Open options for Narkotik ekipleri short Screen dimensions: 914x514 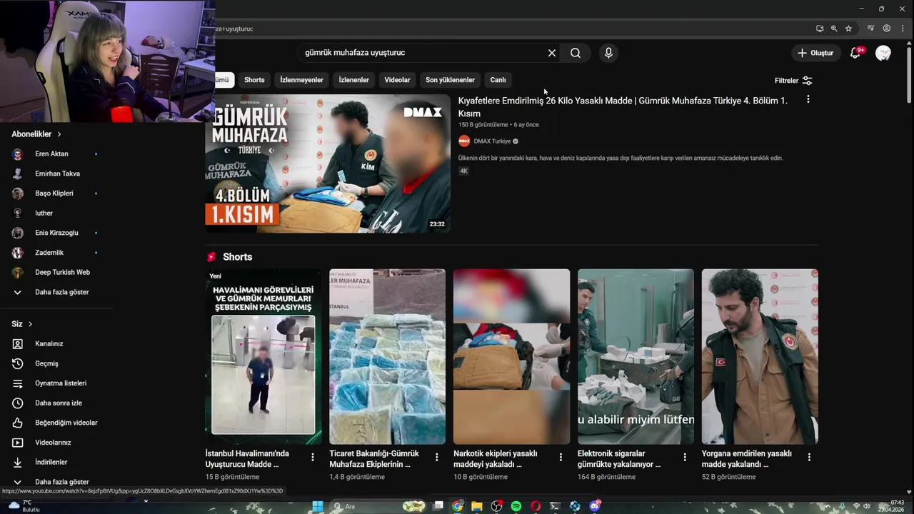(561, 457)
